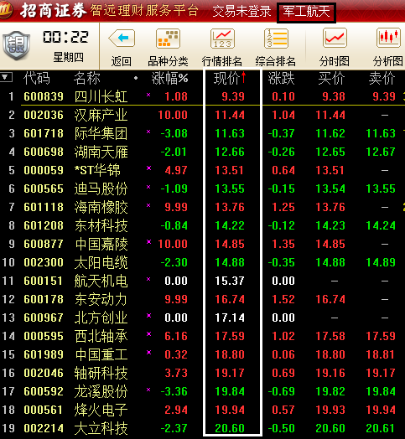Sort by 名称 column header
Screen dimensions: 405x439
(87, 78)
